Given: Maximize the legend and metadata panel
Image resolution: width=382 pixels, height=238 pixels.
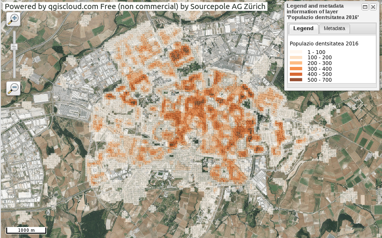Looking at the screenshot, I should click(365, 7).
